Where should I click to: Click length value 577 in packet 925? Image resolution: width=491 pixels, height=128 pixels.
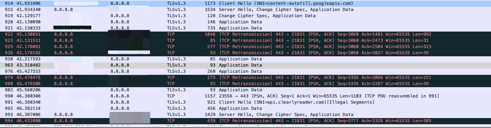click(x=211, y=47)
